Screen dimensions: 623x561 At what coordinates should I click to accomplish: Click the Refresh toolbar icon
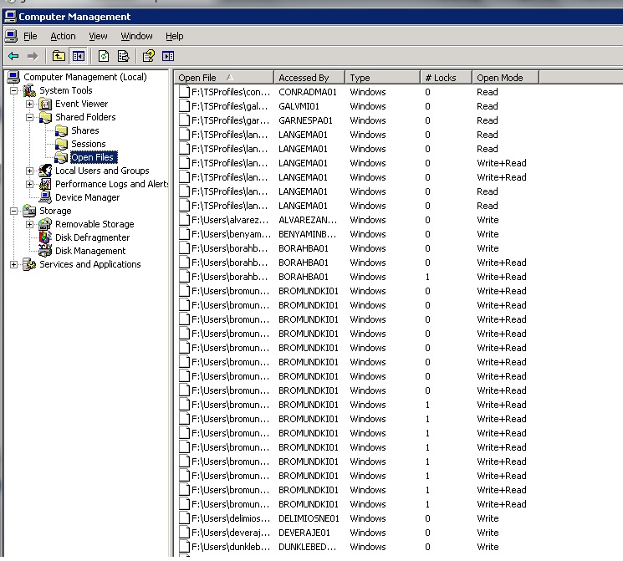pos(104,56)
